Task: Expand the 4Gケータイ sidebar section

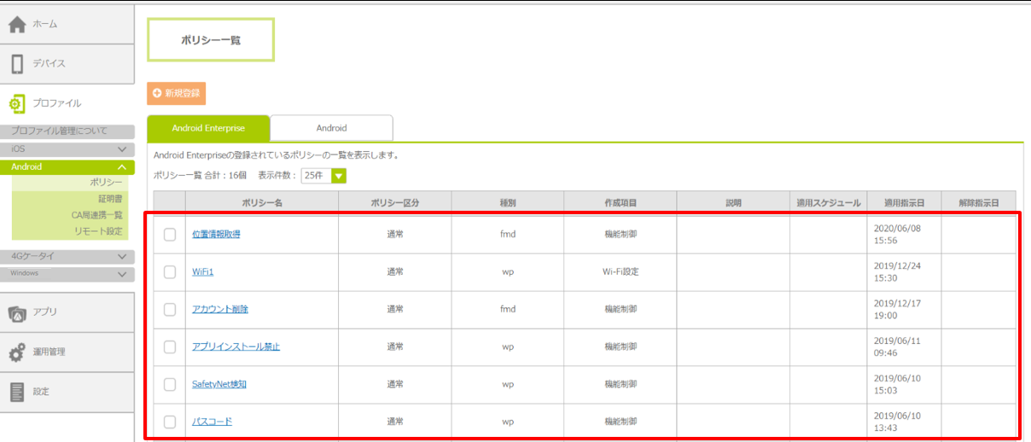Action: click(122, 255)
